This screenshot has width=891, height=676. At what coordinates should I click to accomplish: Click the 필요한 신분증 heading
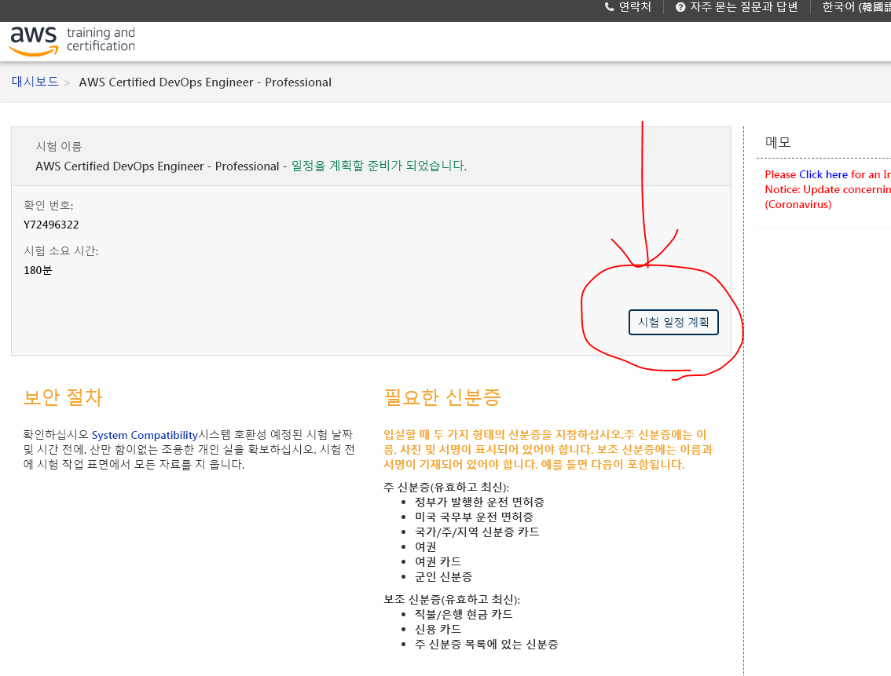(x=442, y=397)
